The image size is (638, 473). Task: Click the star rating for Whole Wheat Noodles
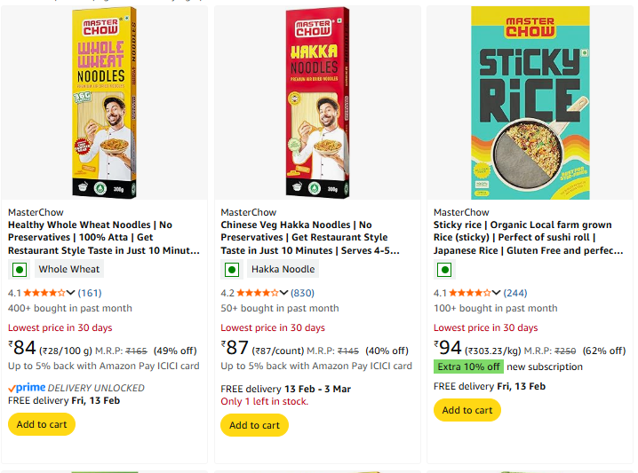coord(45,292)
